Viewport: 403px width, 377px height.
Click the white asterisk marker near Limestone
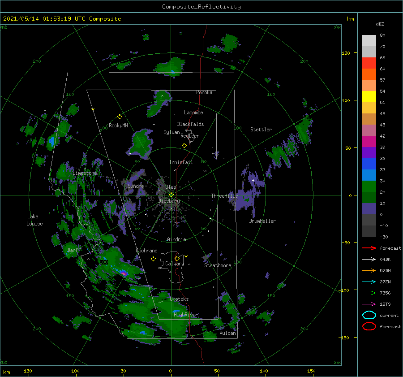click(85, 169)
